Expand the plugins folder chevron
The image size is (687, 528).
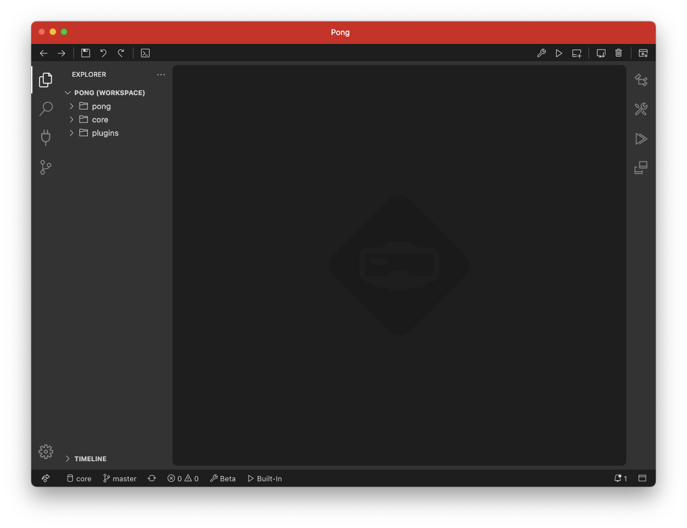71,133
